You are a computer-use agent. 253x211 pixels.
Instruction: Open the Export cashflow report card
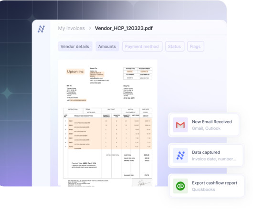206,186
